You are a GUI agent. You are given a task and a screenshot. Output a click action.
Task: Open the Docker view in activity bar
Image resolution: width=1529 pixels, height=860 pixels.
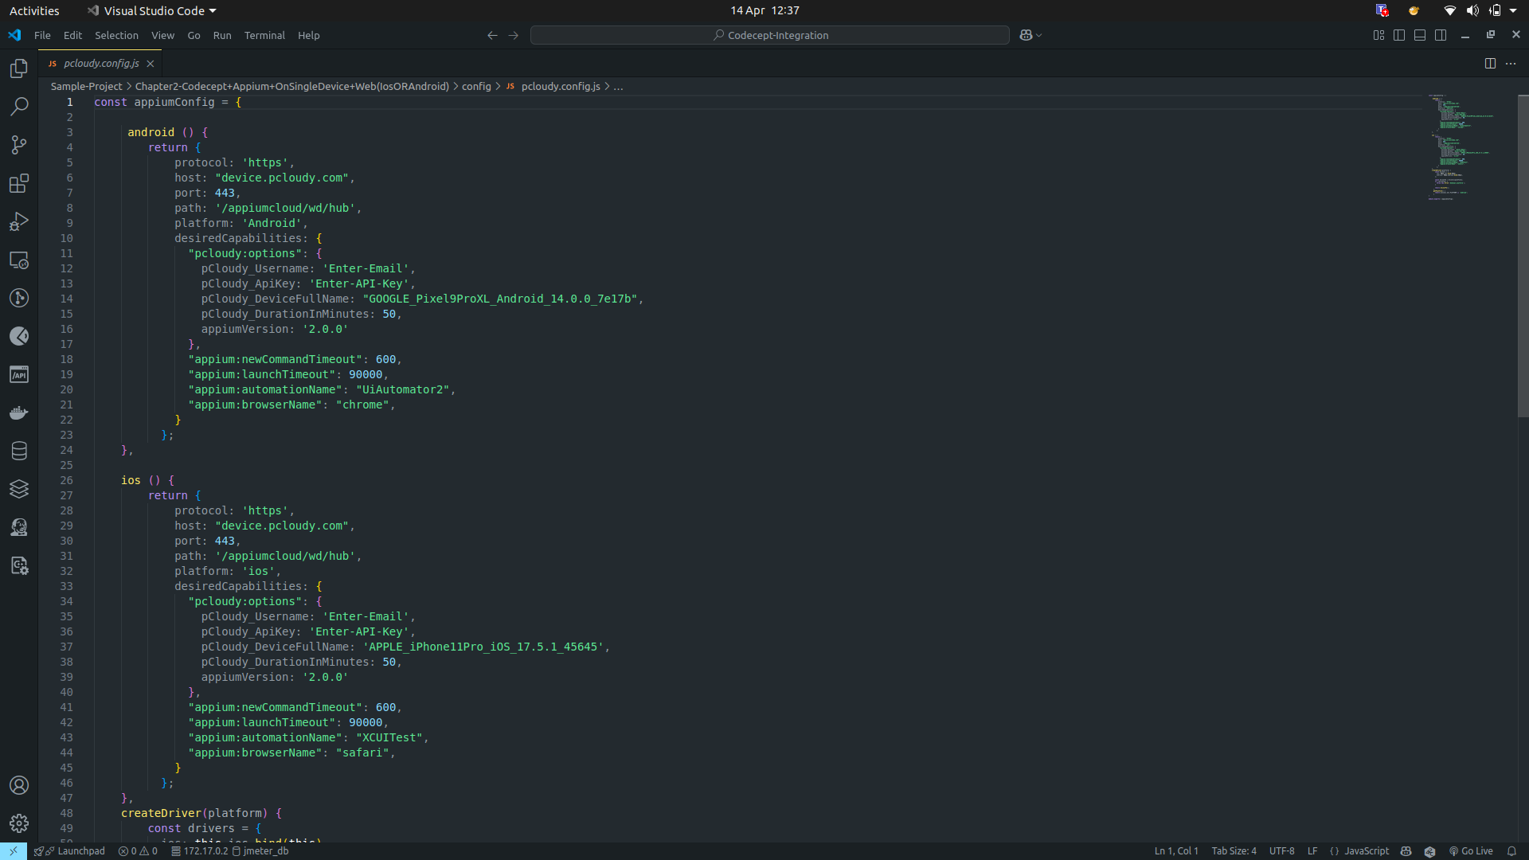pos(19,412)
